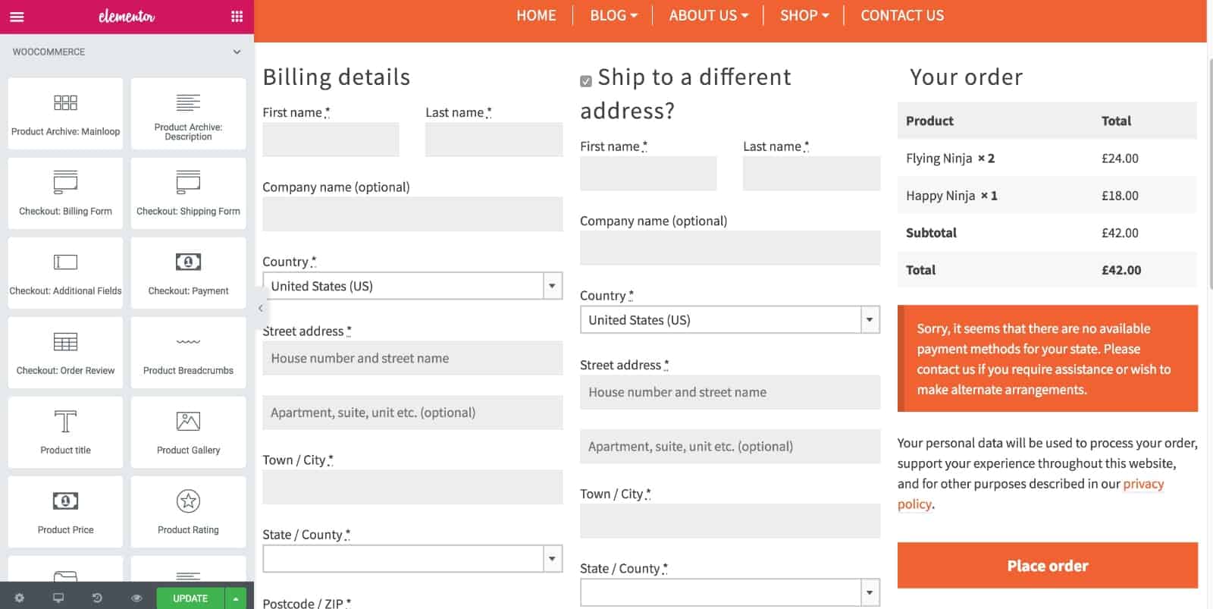
Task: Focus shipping Apartment, suite field
Action: pyautogui.click(x=730, y=447)
